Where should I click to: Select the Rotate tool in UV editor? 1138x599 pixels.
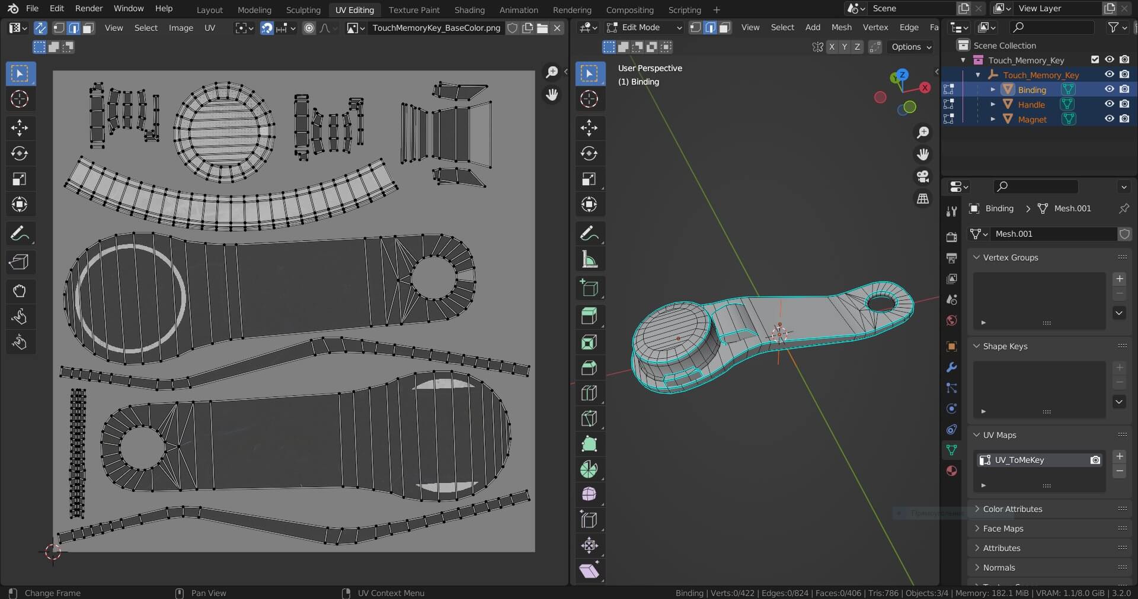click(20, 153)
